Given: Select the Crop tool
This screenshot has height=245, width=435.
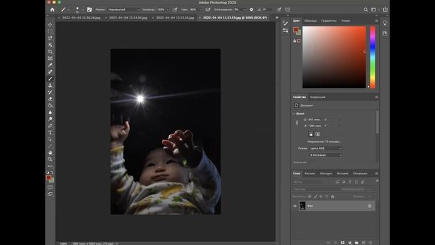Looking at the screenshot, I should [x=50, y=52].
